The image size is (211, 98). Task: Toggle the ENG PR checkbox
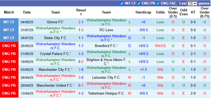139,3
